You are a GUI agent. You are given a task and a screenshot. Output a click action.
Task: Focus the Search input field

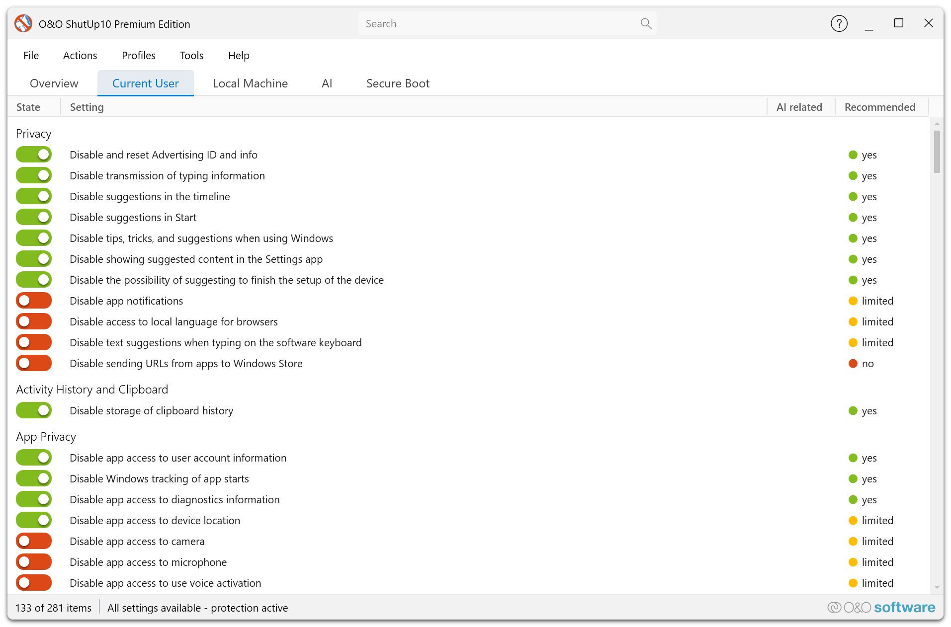click(x=507, y=23)
